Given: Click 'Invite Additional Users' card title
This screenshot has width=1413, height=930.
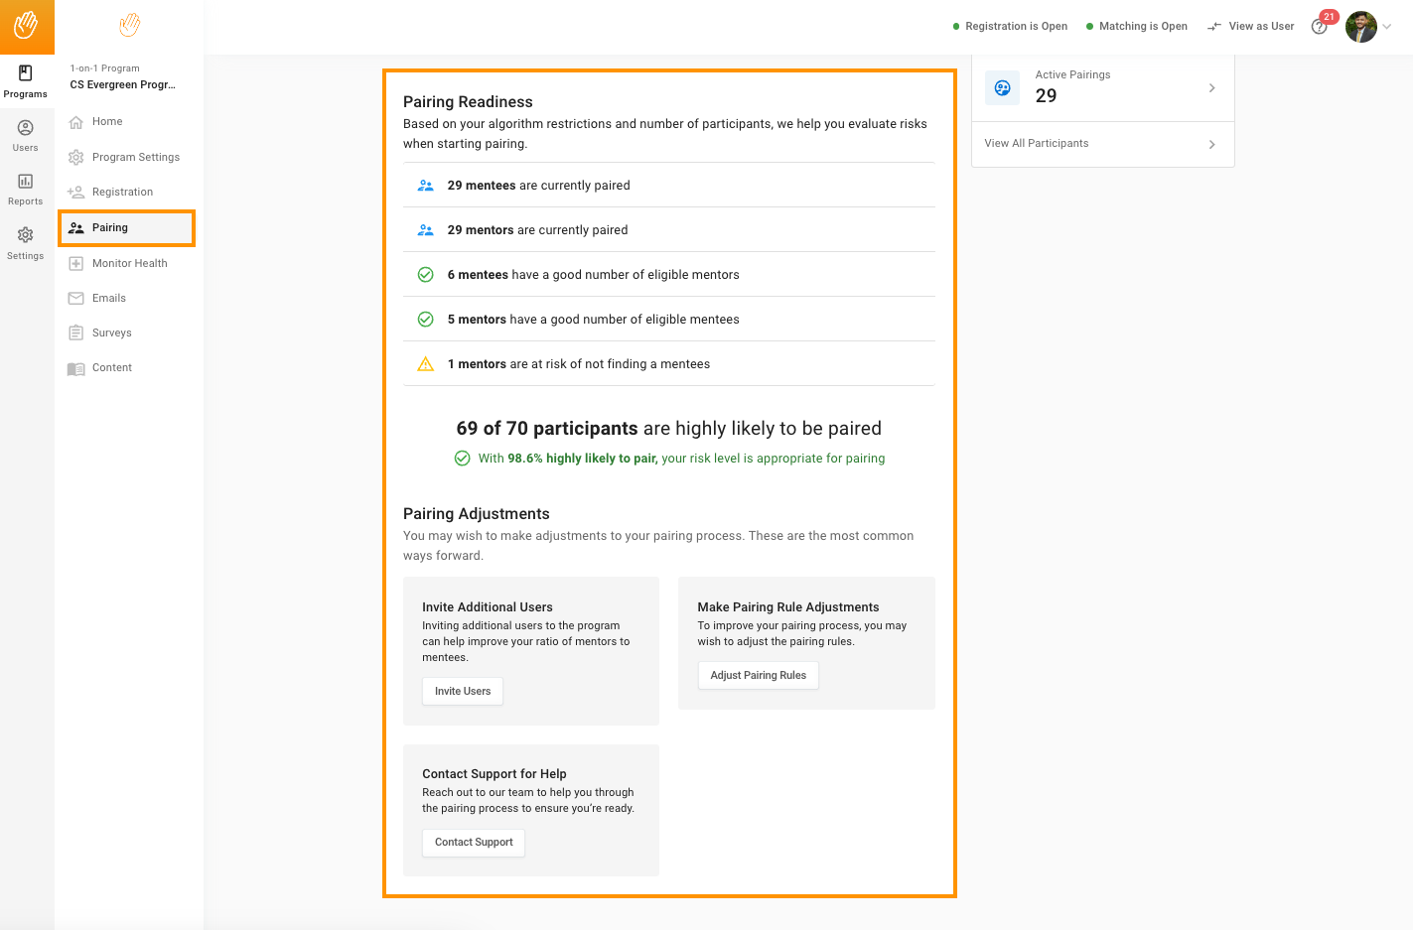Looking at the screenshot, I should pos(488,606).
